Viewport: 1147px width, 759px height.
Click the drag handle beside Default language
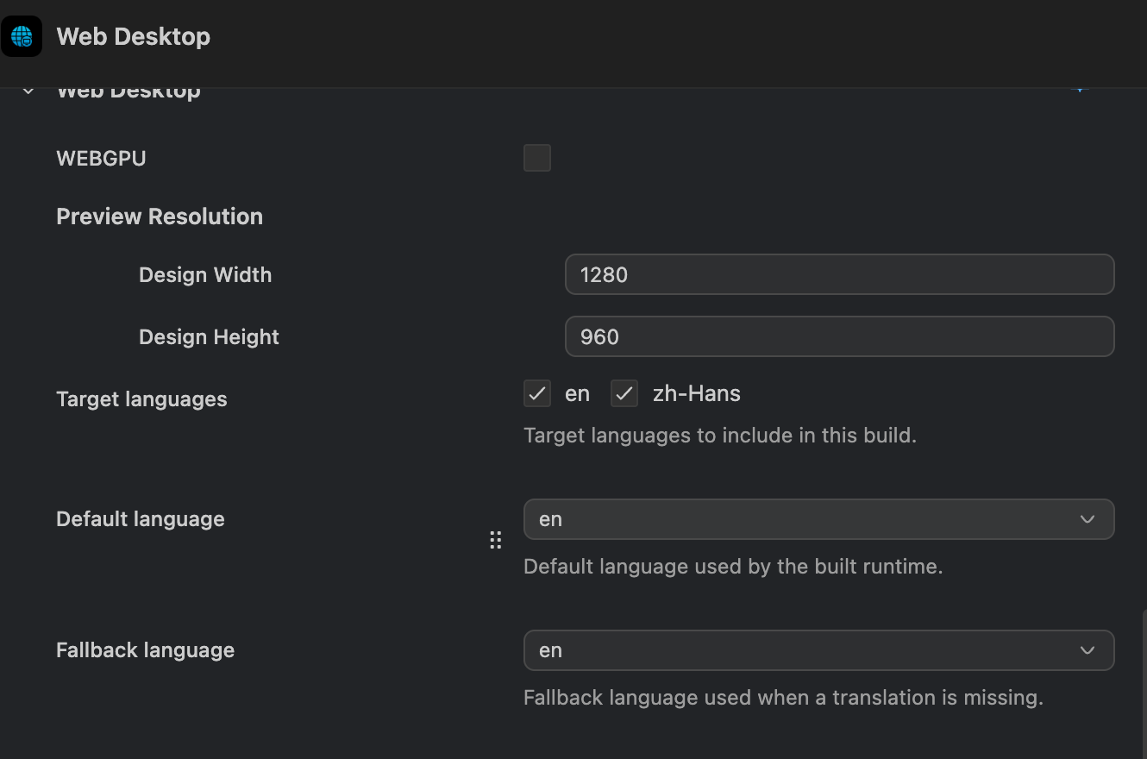495,541
